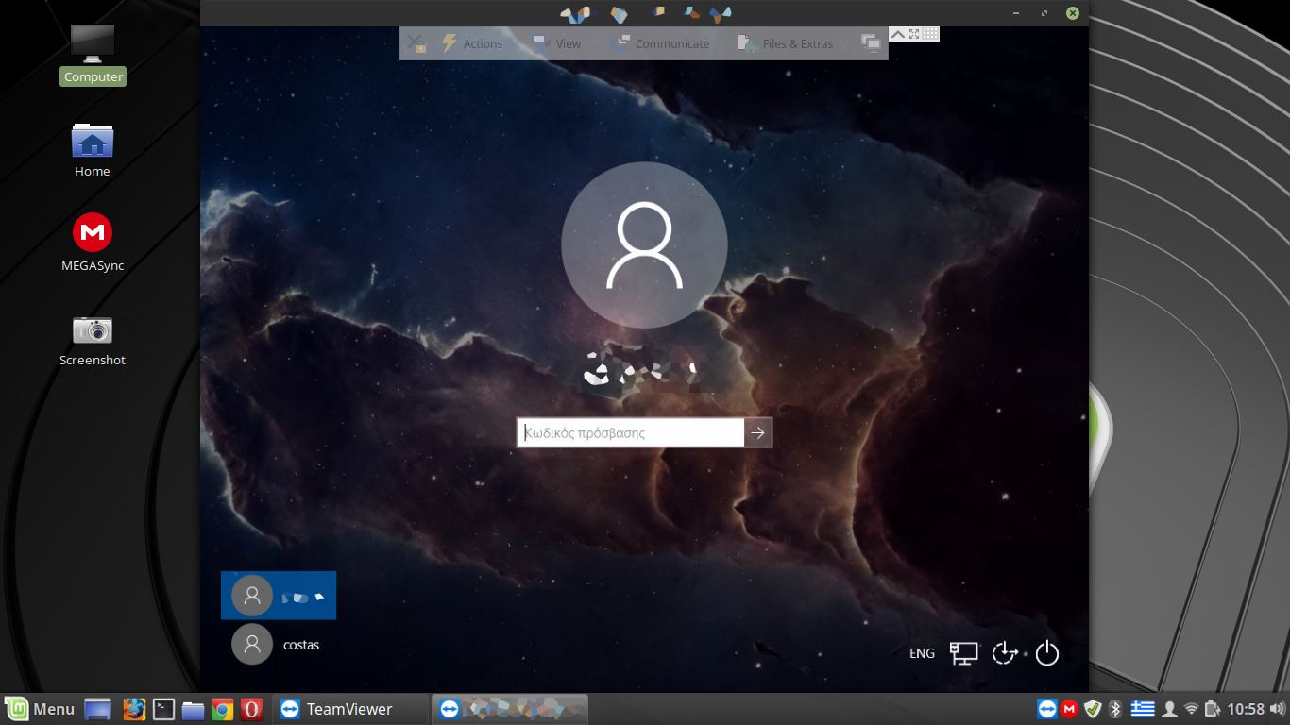Click the Bluetooth icon in the system tray
The image size is (1290, 725).
[x=1116, y=708]
